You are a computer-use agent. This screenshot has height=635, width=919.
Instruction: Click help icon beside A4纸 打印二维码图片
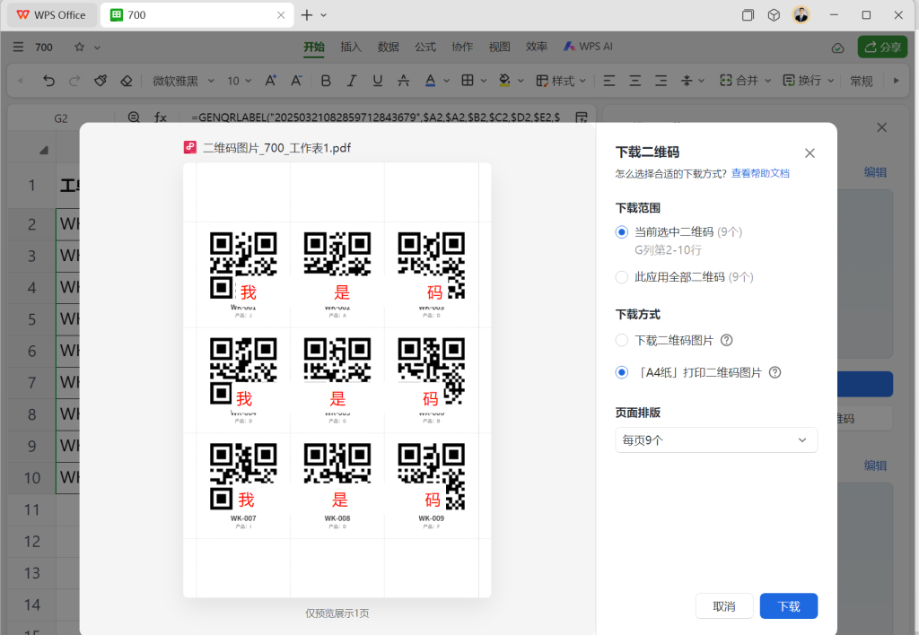[775, 372]
